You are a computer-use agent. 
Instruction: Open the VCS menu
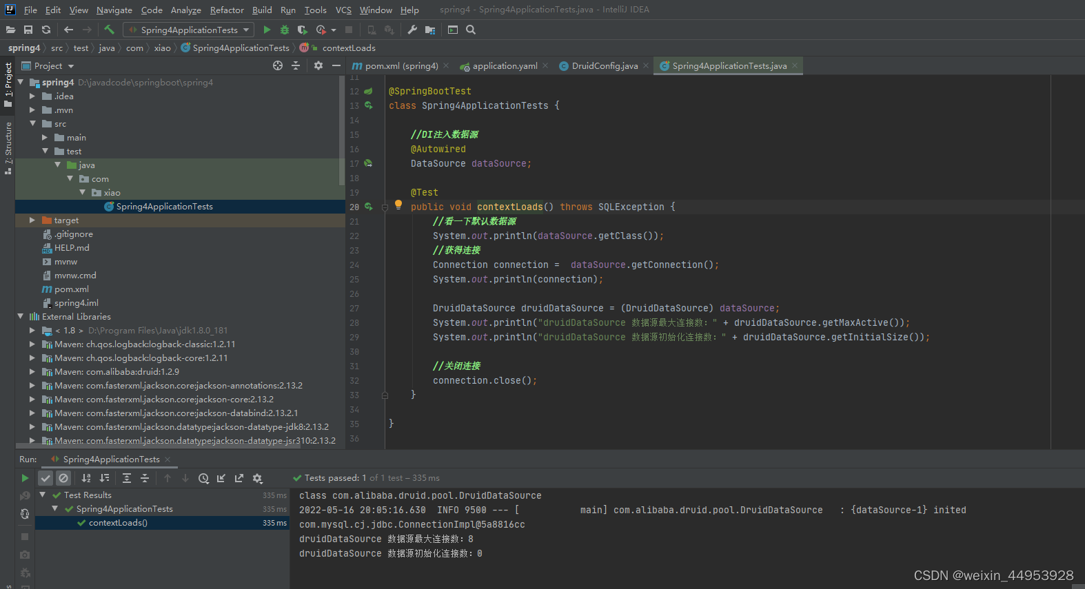[343, 10]
